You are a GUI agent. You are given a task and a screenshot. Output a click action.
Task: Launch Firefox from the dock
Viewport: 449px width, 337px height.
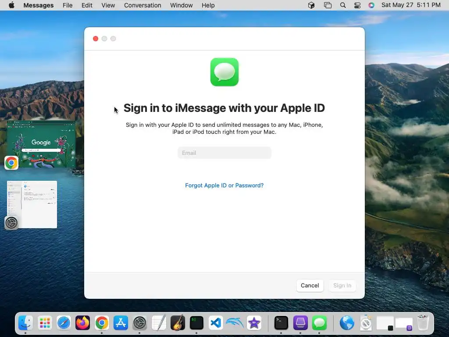(x=82, y=323)
